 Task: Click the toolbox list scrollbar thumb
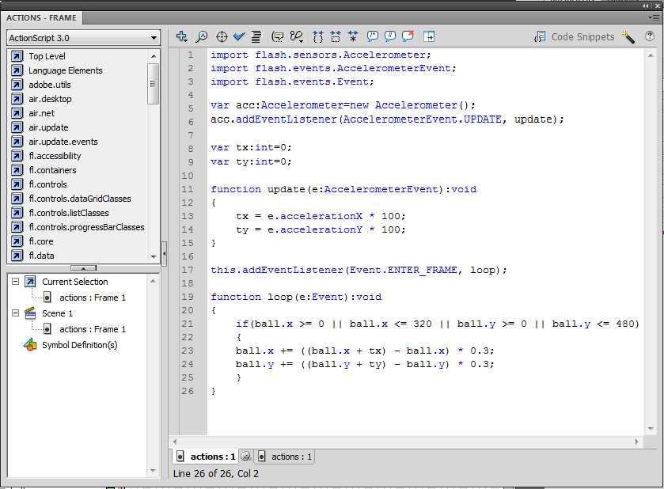(x=153, y=84)
